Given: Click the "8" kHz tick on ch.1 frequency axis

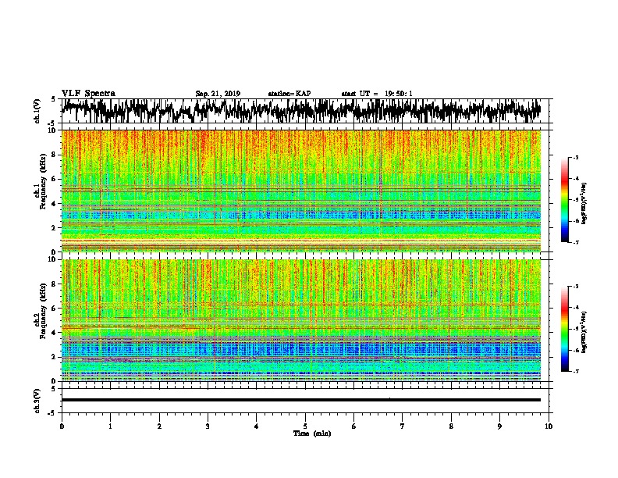Looking at the screenshot, I should tap(54, 155).
